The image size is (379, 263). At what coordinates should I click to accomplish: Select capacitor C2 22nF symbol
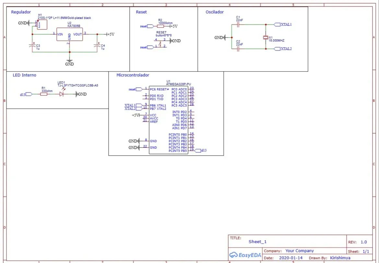point(238,49)
